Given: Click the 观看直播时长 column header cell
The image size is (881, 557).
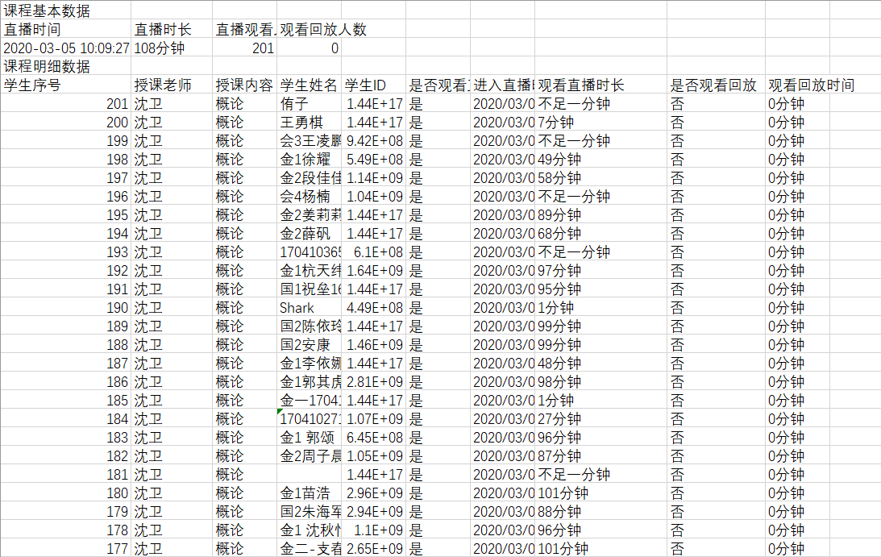Looking at the screenshot, I should point(580,85).
